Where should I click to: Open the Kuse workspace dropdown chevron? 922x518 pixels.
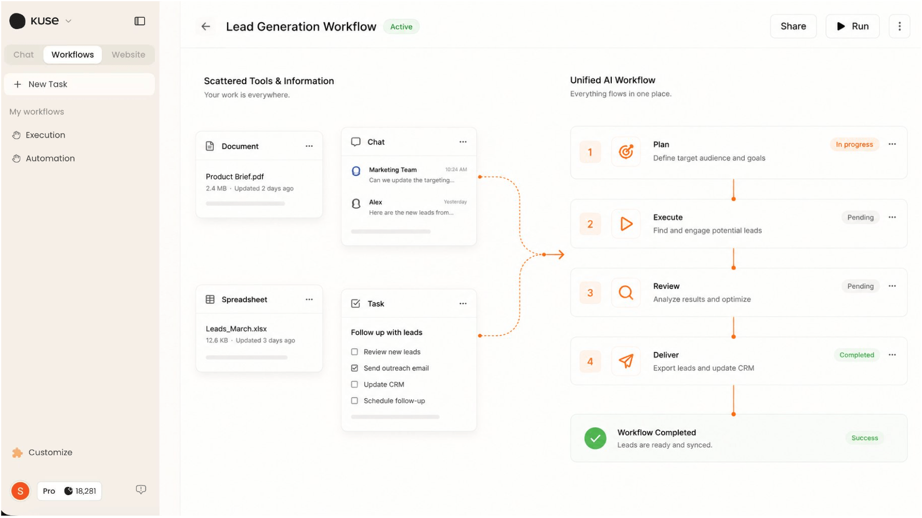coord(69,21)
